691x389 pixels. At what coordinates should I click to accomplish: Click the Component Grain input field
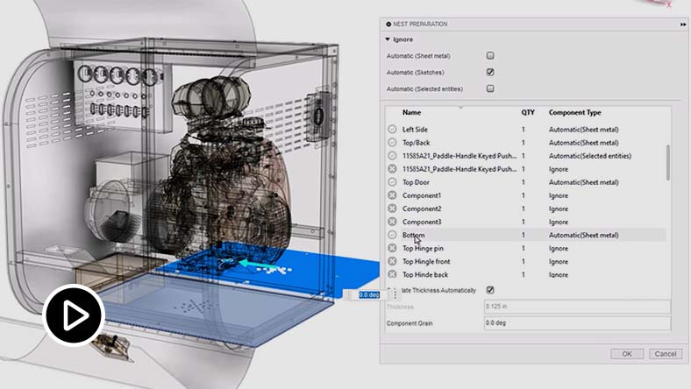[577, 324]
